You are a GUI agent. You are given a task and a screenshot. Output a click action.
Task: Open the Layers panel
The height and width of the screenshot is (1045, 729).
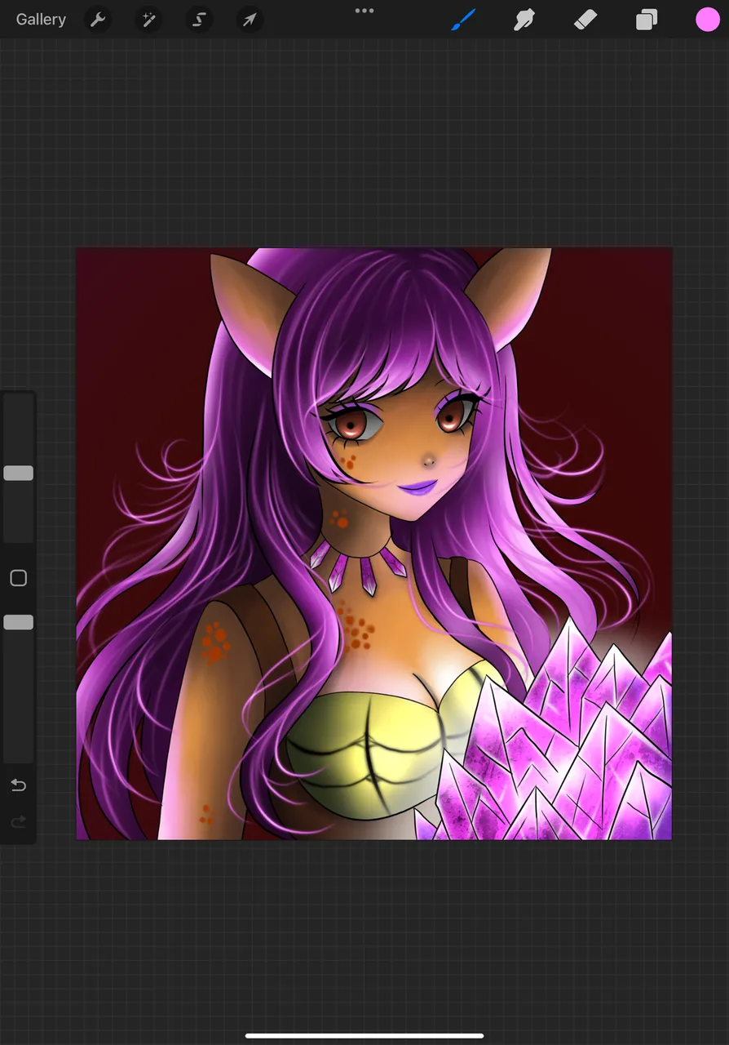(647, 20)
